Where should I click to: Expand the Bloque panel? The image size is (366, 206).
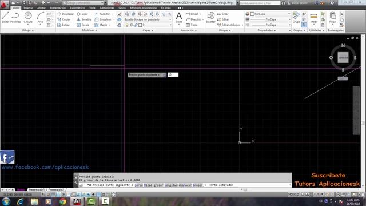(x=225, y=30)
